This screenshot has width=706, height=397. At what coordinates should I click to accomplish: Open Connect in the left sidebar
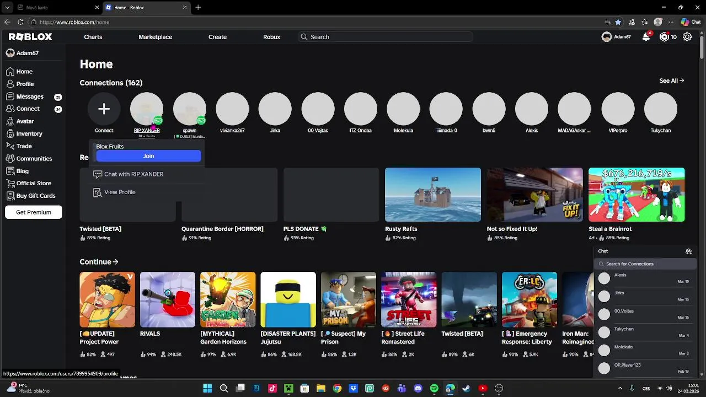click(28, 109)
